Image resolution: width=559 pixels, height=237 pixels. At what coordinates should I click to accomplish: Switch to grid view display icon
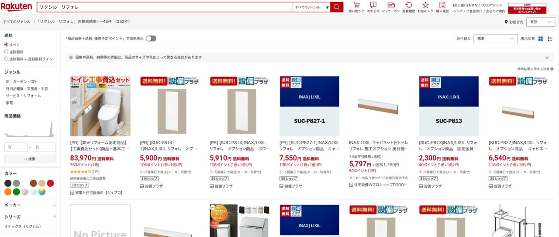tap(541, 38)
